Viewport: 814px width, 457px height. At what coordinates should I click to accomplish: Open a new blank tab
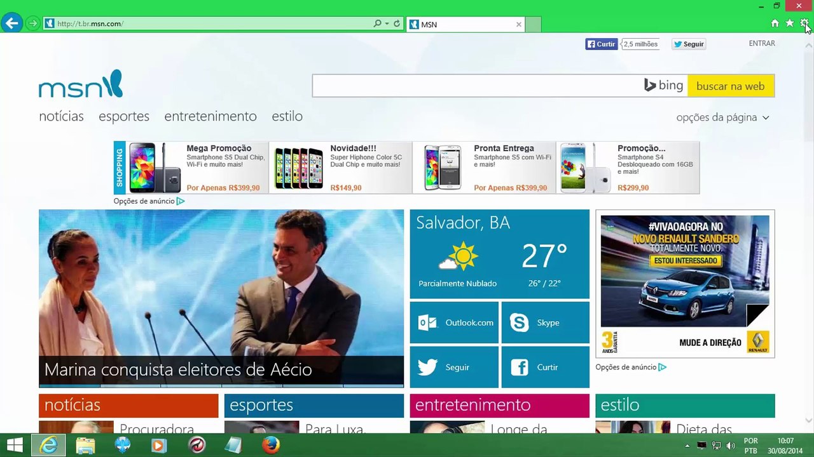pyautogui.click(x=534, y=24)
